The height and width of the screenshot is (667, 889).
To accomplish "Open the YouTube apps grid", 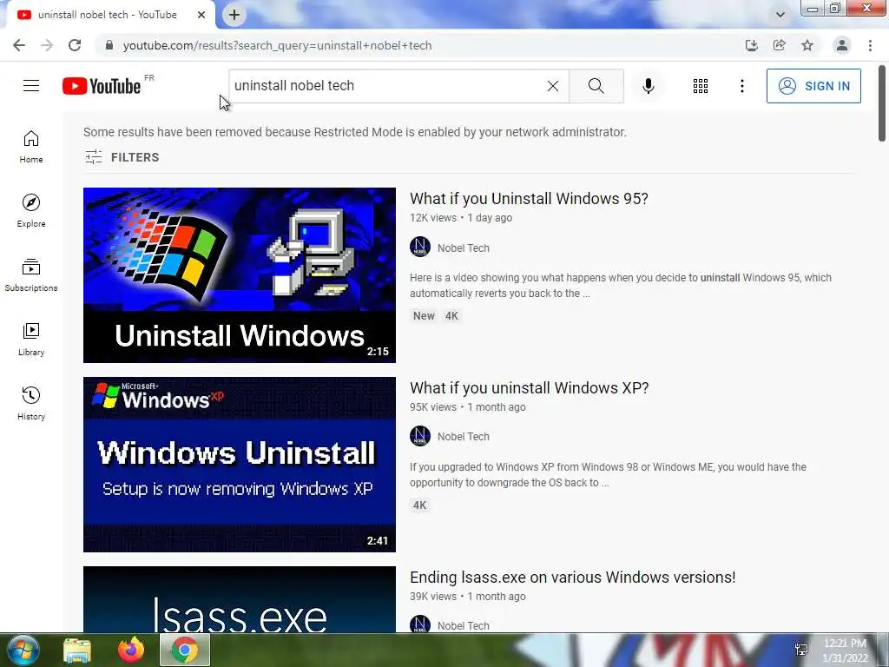I will (701, 86).
